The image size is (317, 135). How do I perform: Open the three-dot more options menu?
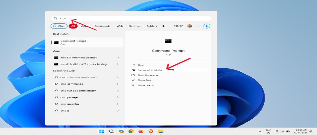tap(198, 26)
